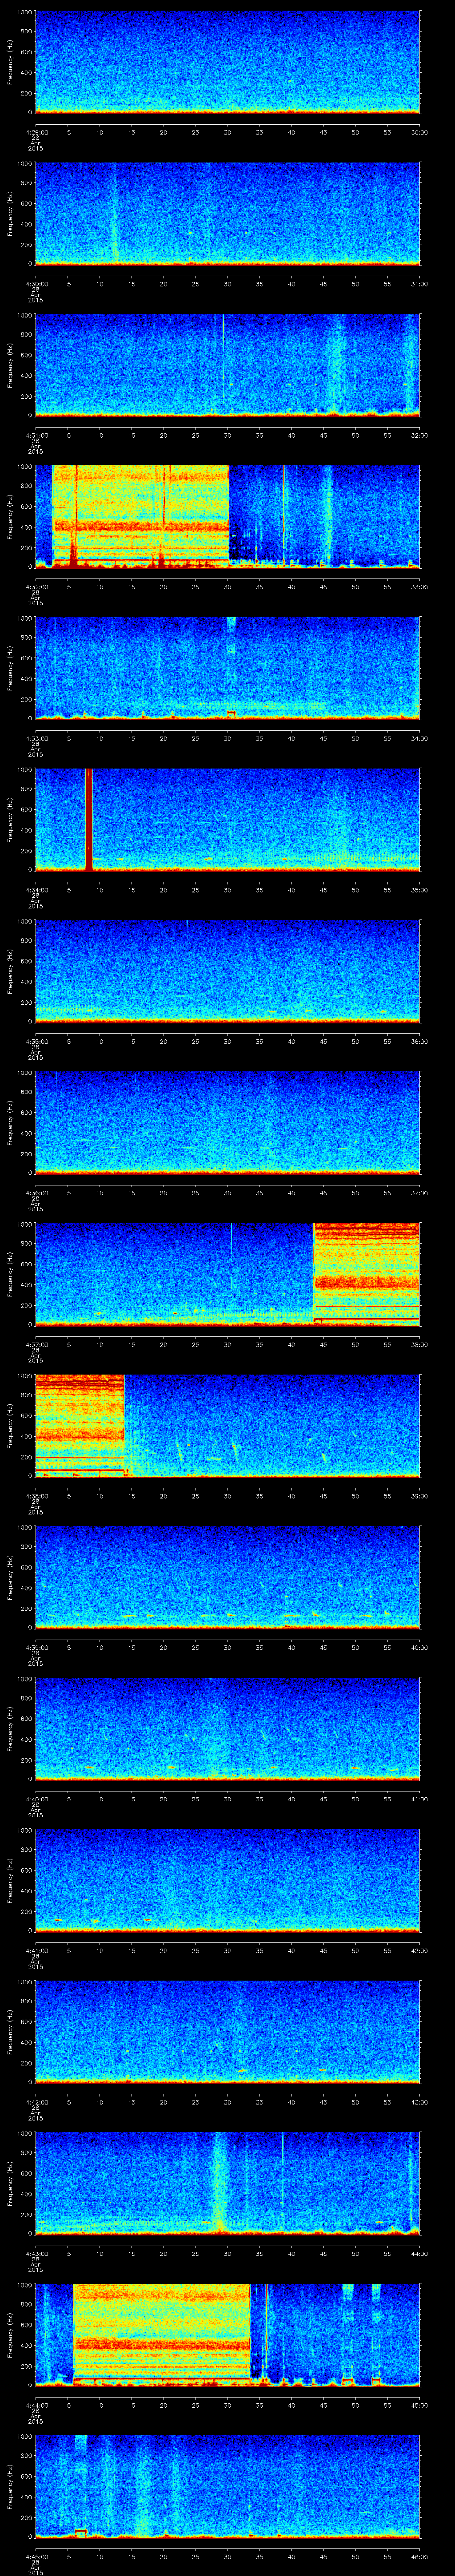Select the spectrogram panel starting at 4:30:00
Image resolution: width=455 pixels, height=2576 pixels.
pyautogui.click(x=227, y=213)
